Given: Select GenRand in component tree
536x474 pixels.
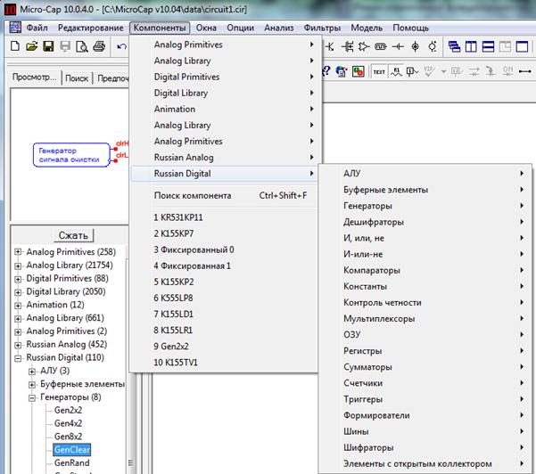Looking at the screenshot, I should (x=71, y=463).
